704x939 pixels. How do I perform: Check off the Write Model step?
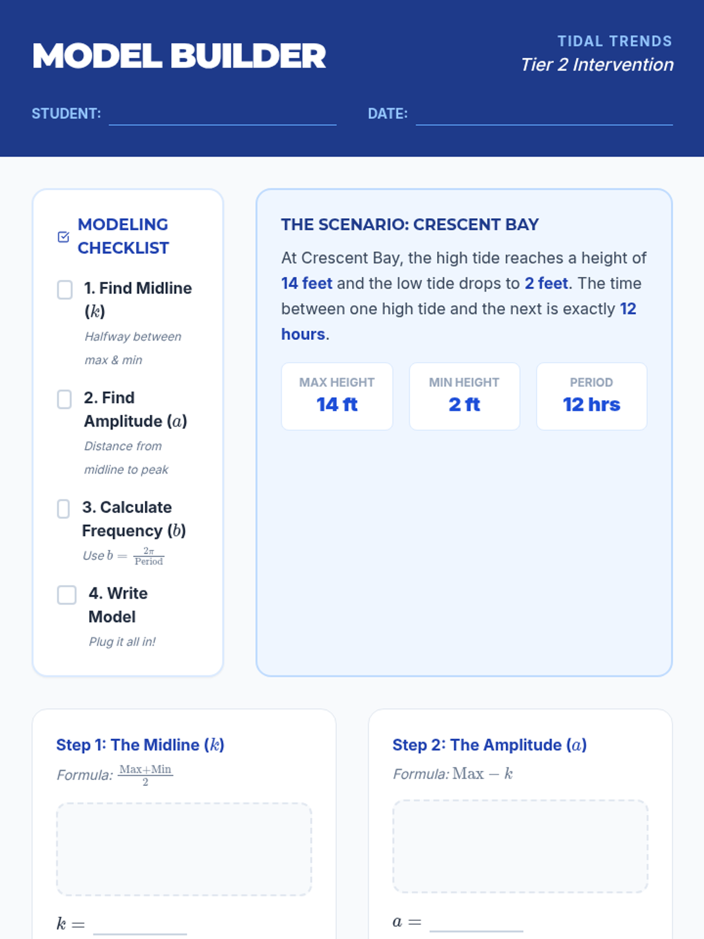pyautogui.click(x=67, y=595)
